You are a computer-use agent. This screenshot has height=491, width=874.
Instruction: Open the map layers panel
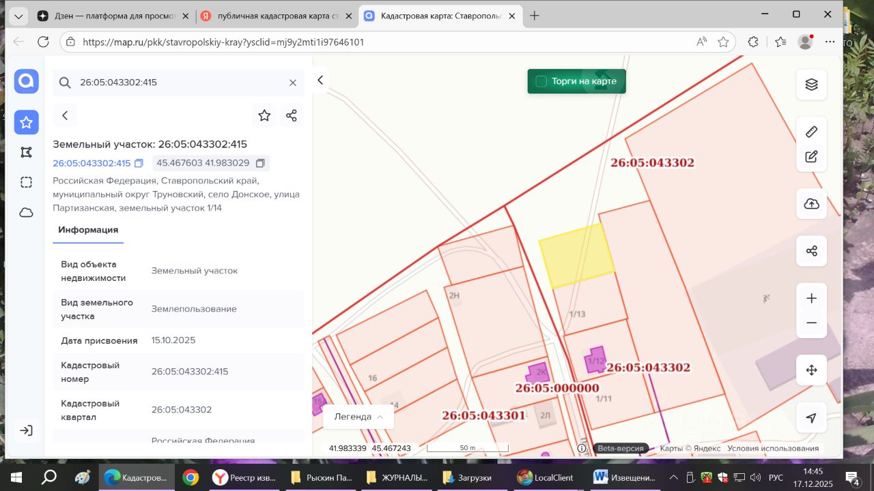point(811,84)
